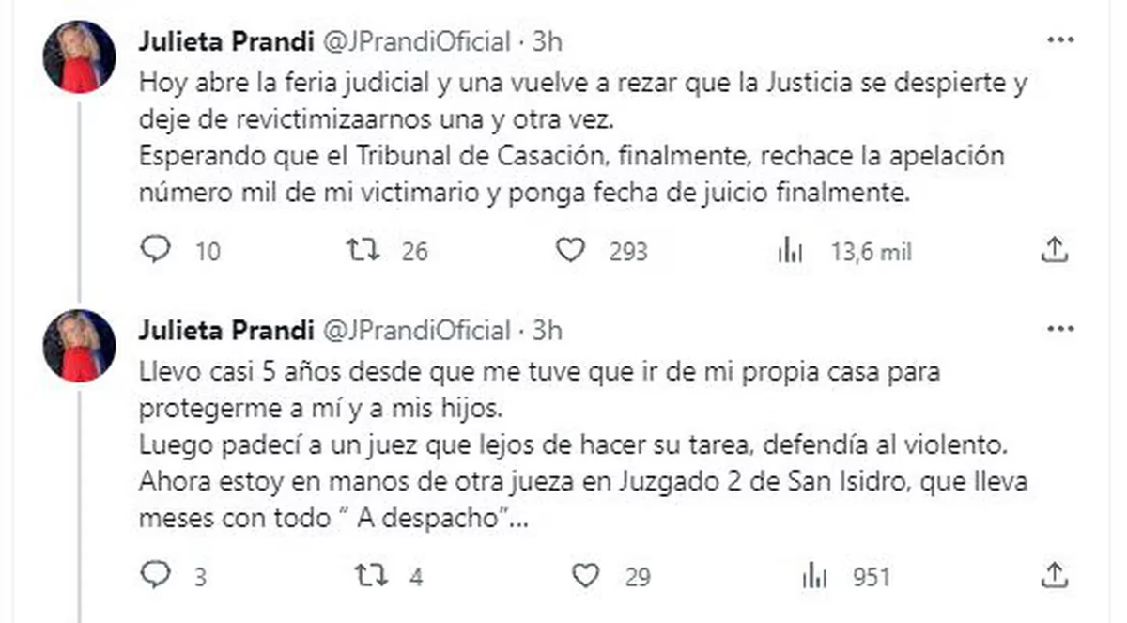View analytics showing 951 views

pyautogui.click(x=815, y=576)
